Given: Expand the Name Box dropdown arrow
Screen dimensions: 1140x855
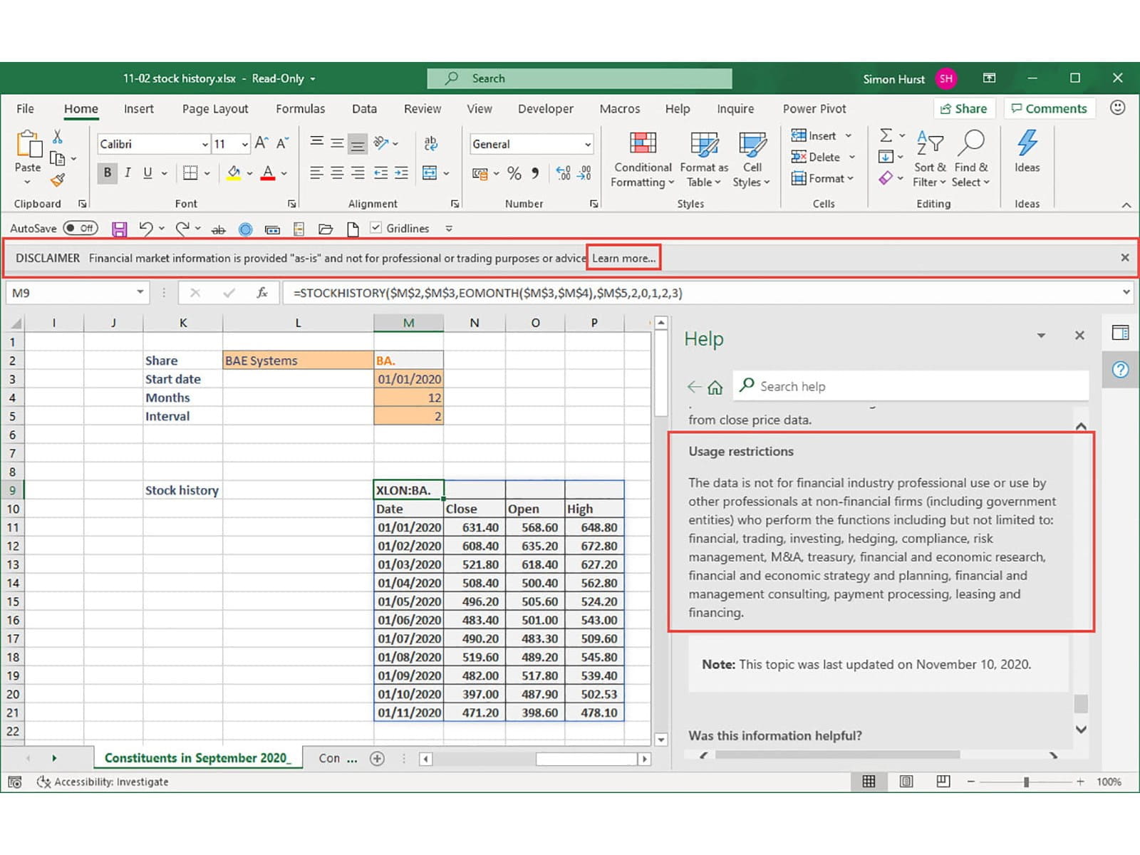Looking at the screenshot, I should [140, 292].
